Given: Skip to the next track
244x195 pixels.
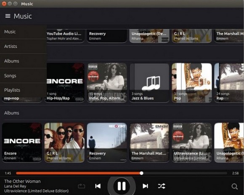Looking at the screenshot, I should tap(145, 186).
